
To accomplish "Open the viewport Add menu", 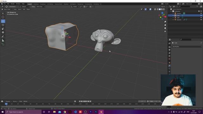I will click(x=24, y=9).
